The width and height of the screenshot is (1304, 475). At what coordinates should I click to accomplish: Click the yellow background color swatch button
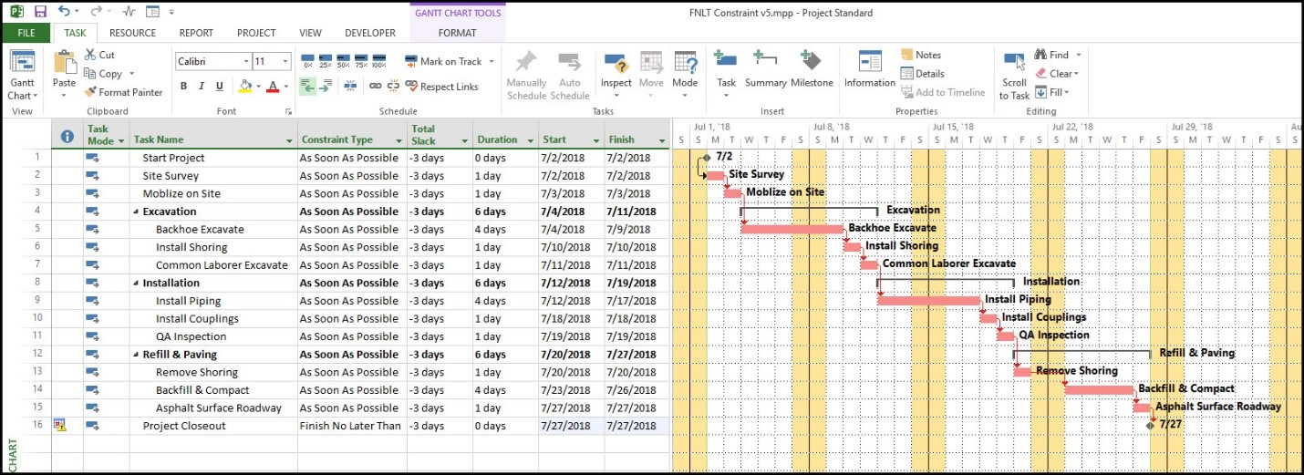243,87
